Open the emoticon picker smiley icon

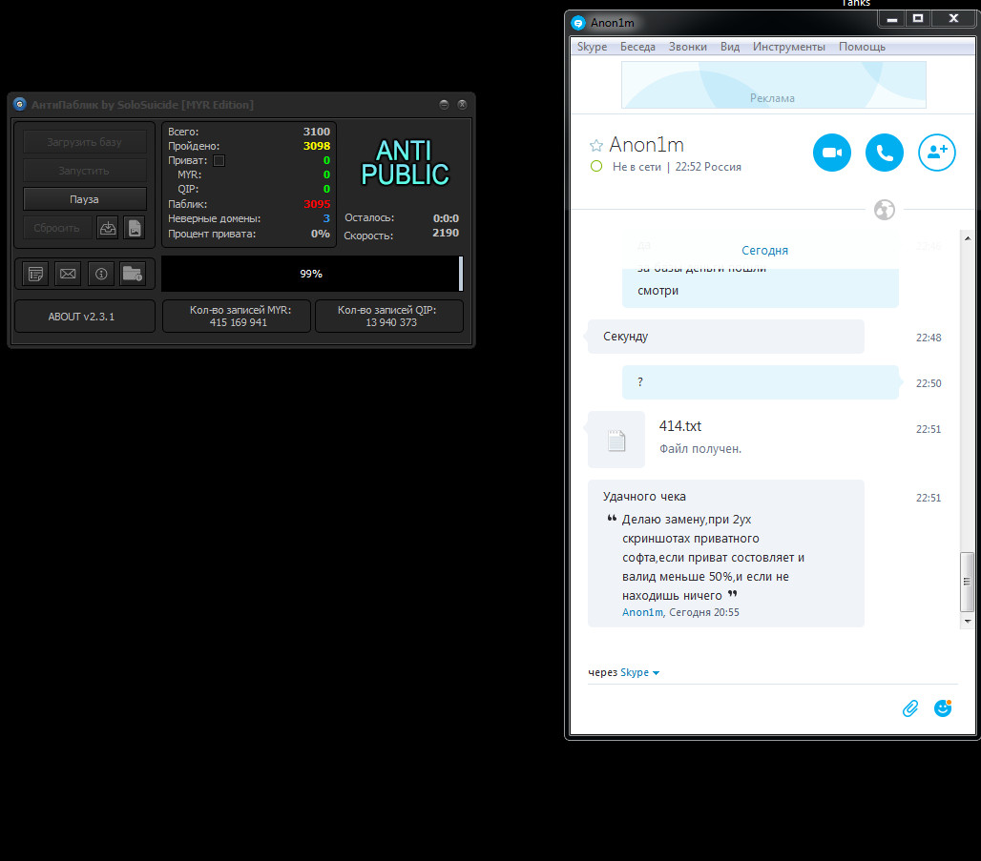(x=943, y=707)
